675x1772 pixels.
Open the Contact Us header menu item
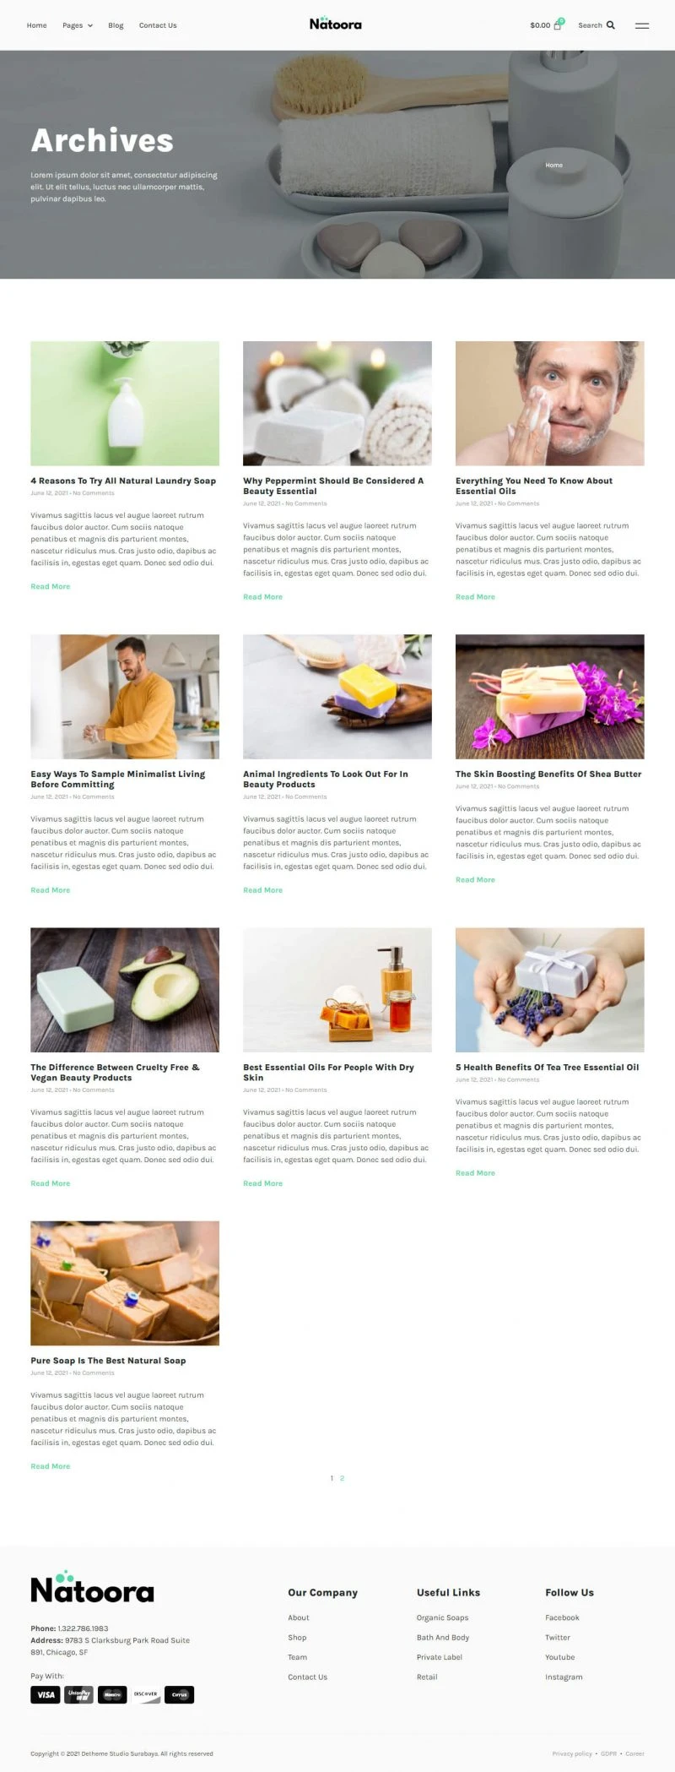158,25
